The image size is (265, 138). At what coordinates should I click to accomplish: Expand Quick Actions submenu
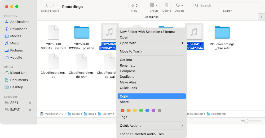point(152,126)
